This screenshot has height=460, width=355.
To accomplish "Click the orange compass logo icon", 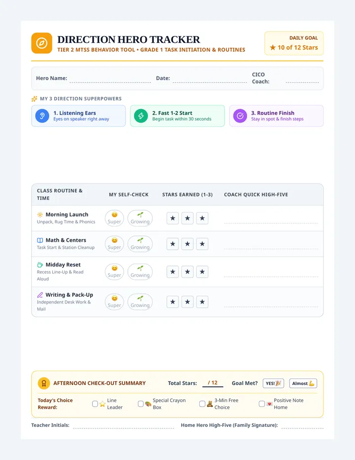I will [41, 43].
